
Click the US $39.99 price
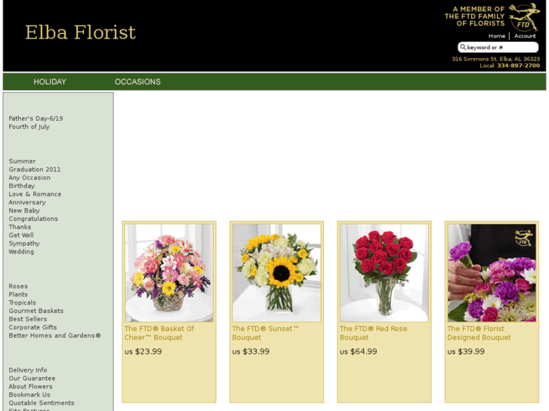point(466,351)
